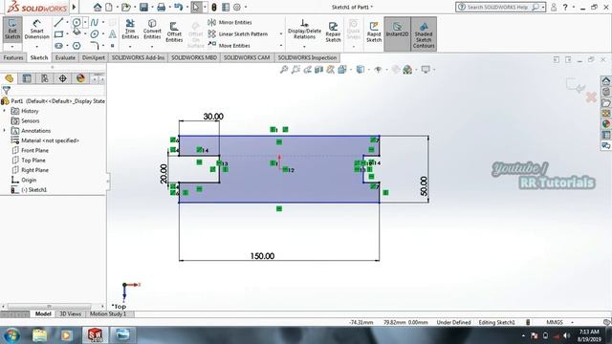The width and height of the screenshot is (612, 344).
Task: Click the Options gear icon
Action: pyautogui.click(x=237, y=7)
